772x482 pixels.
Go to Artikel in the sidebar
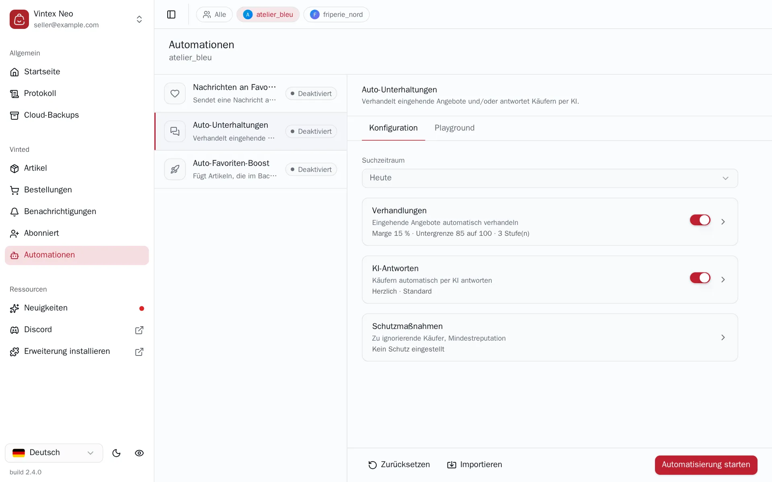click(x=77, y=168)
